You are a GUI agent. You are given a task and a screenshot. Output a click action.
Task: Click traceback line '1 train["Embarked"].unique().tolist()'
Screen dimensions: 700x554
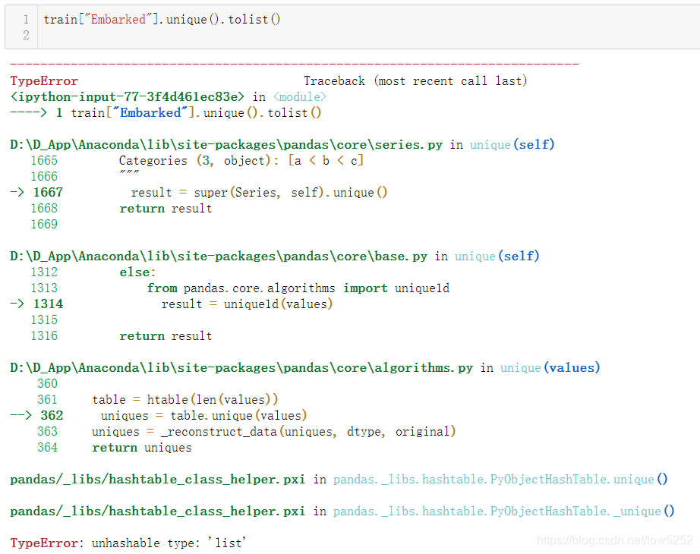(x=188, y=112)
